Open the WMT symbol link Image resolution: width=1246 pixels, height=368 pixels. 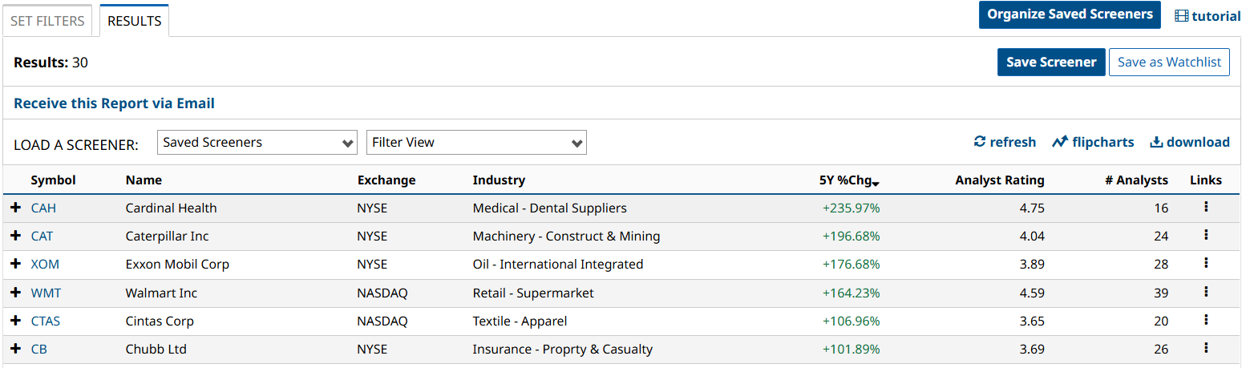[x=41, y=293]
